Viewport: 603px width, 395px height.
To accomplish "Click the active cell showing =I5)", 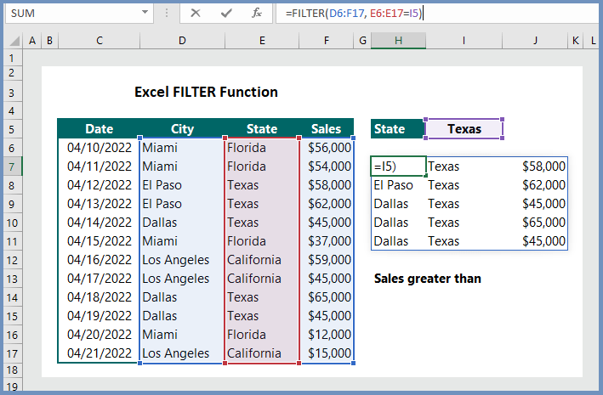I will click(x=398, y=166).
